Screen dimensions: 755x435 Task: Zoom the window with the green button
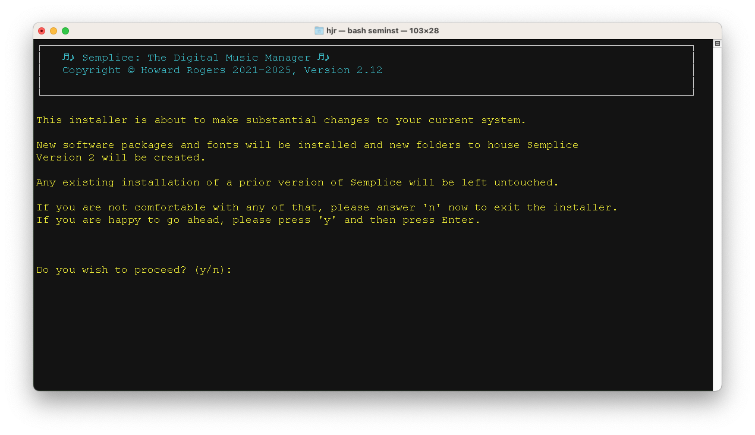65,31
